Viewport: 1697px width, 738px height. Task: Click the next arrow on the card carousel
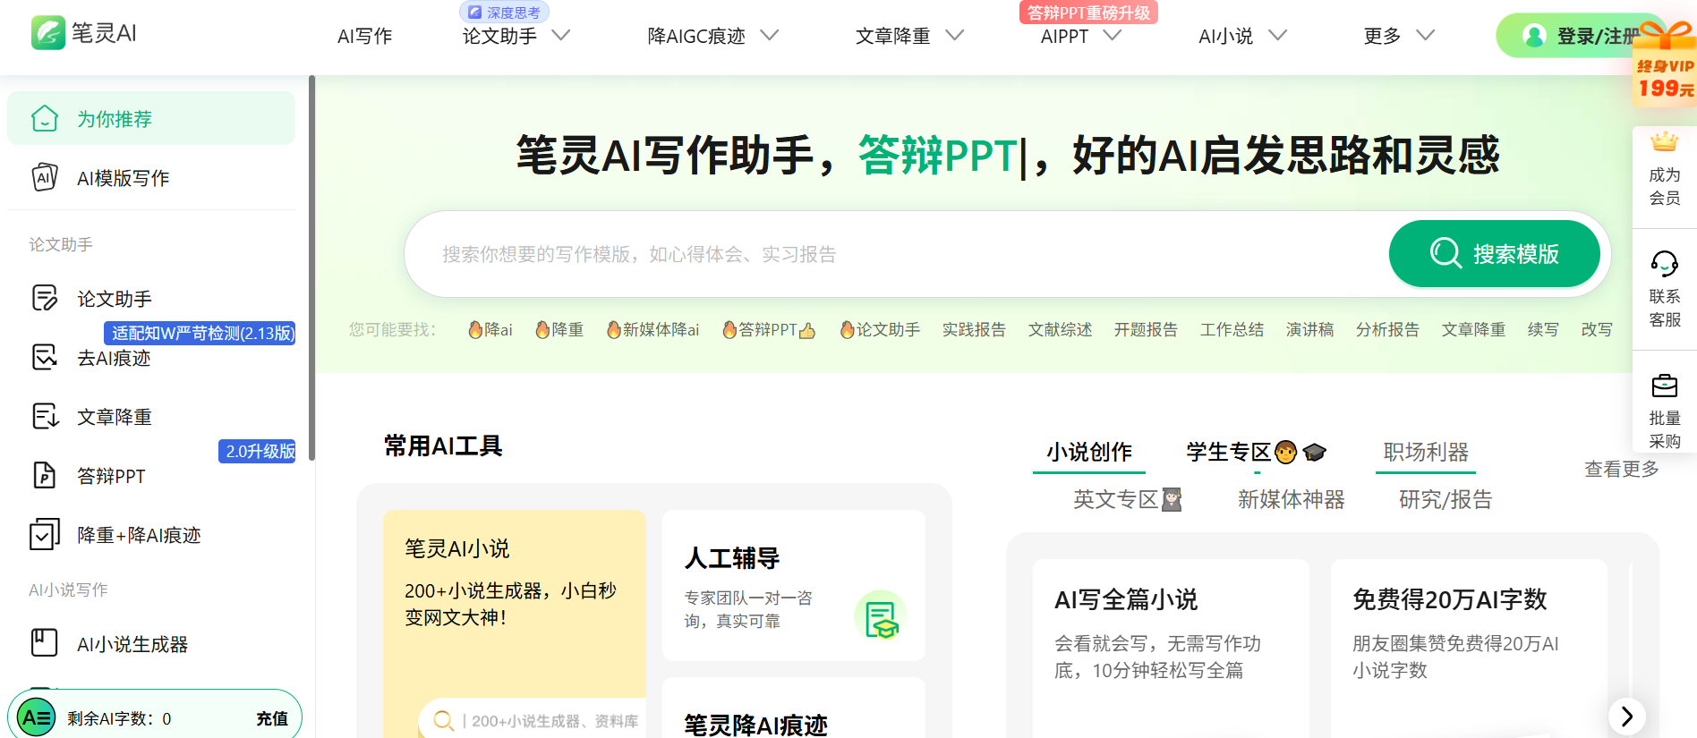coord(1627,717)
